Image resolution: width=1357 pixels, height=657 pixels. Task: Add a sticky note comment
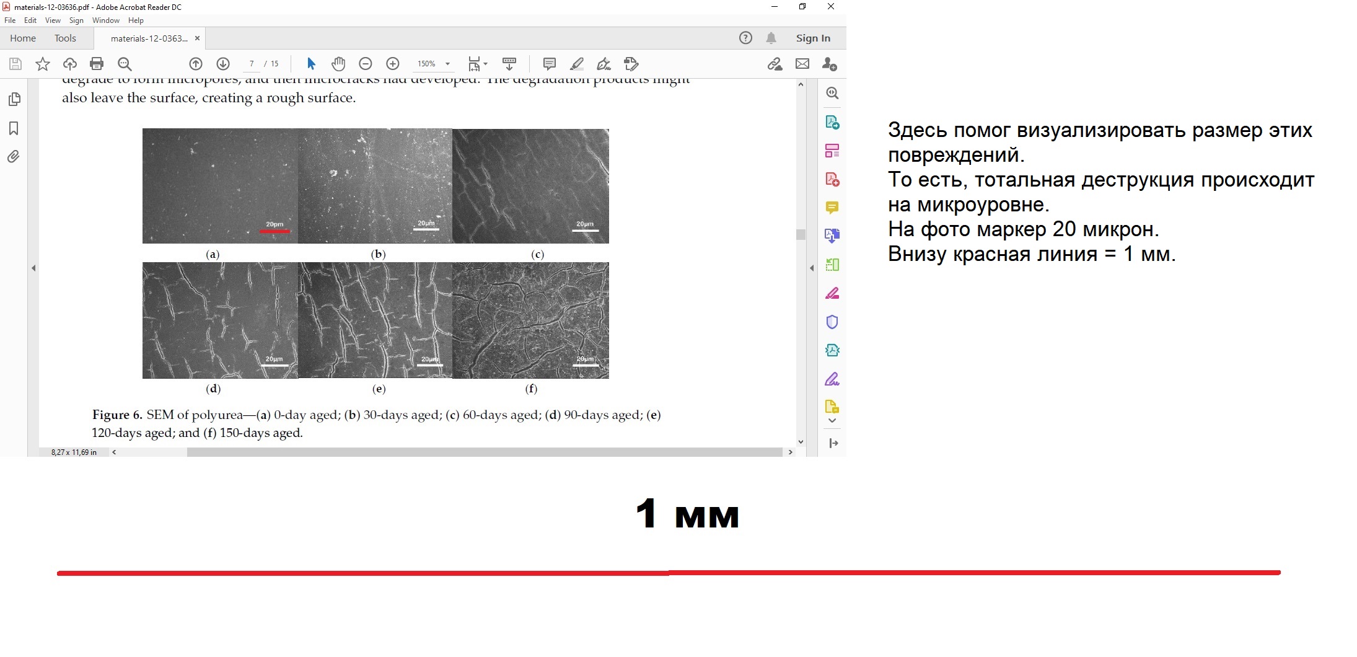tap(549, 64)
